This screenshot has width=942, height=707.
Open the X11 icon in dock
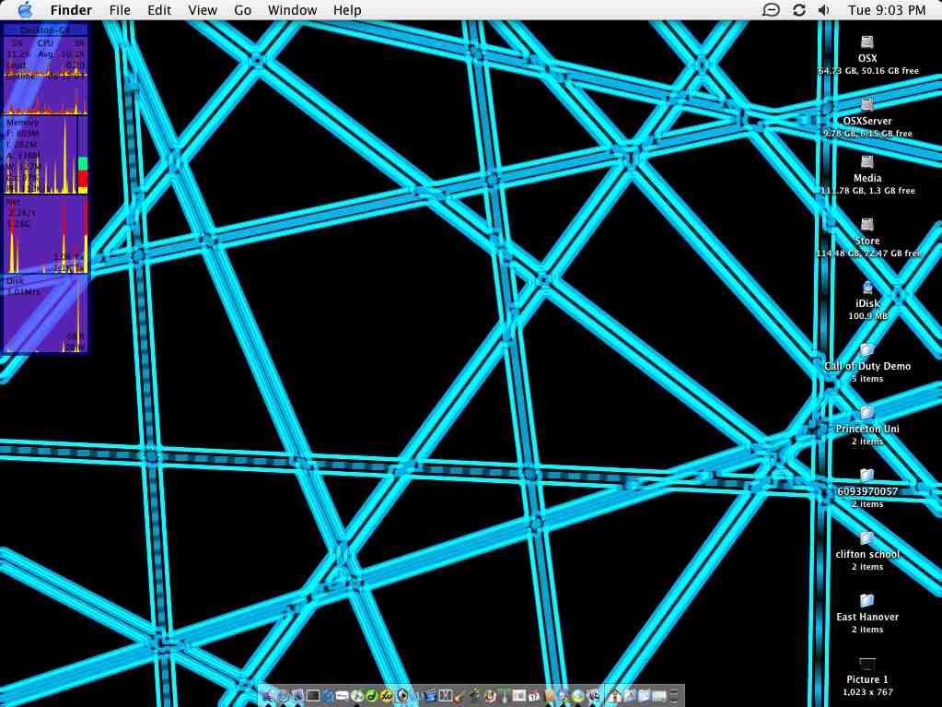click(446, 696)
